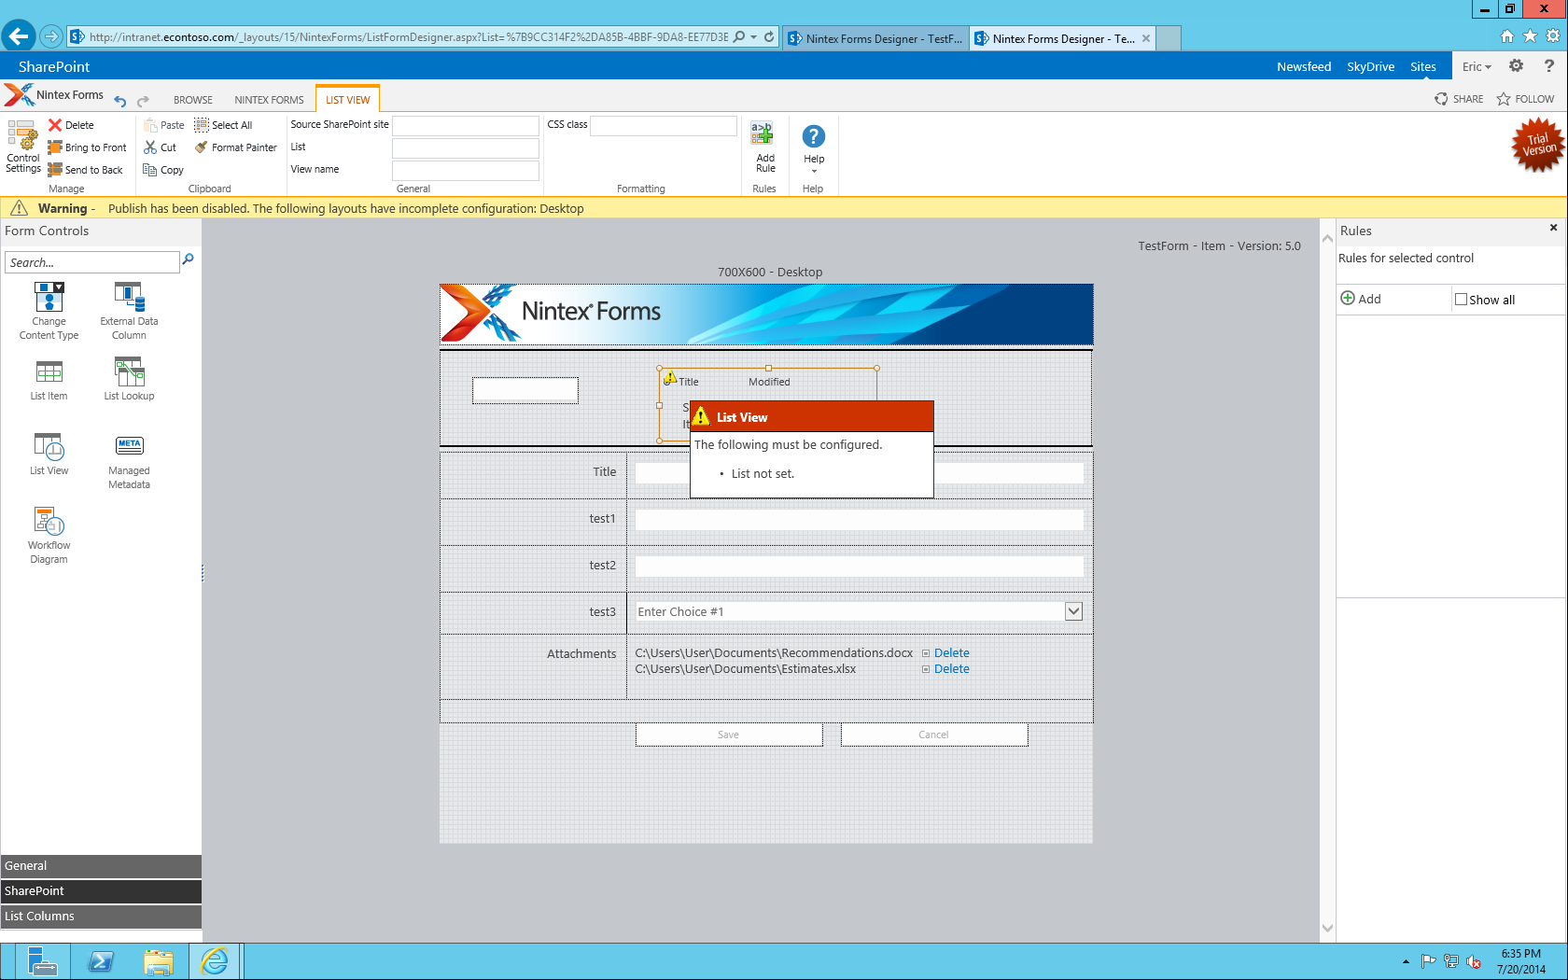1568x980 pixels.
Task: Check the Show all checkbox
Action: pos(1462,300)
